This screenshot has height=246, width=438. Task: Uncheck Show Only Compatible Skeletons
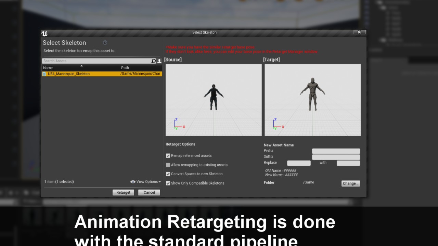(168, 183)
